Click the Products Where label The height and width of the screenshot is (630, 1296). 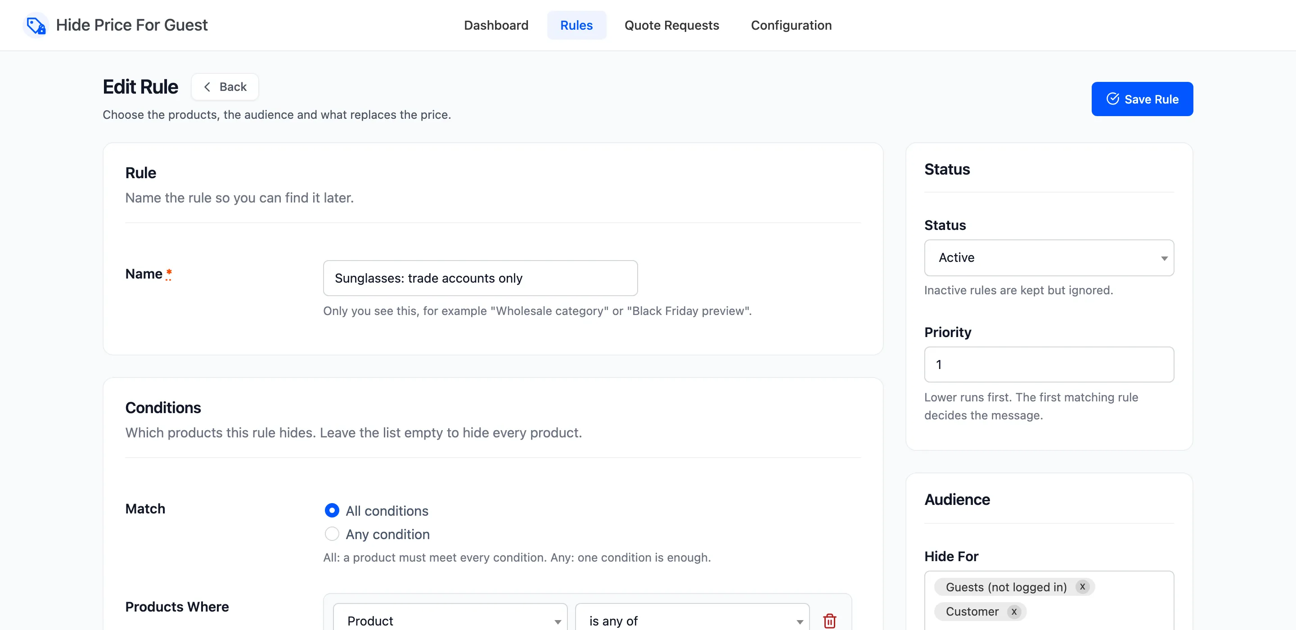176,606
